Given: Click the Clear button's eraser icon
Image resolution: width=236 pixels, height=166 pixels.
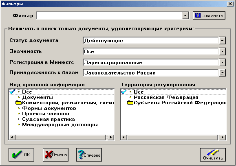Looking at the screenshot, I should [213, 152].
